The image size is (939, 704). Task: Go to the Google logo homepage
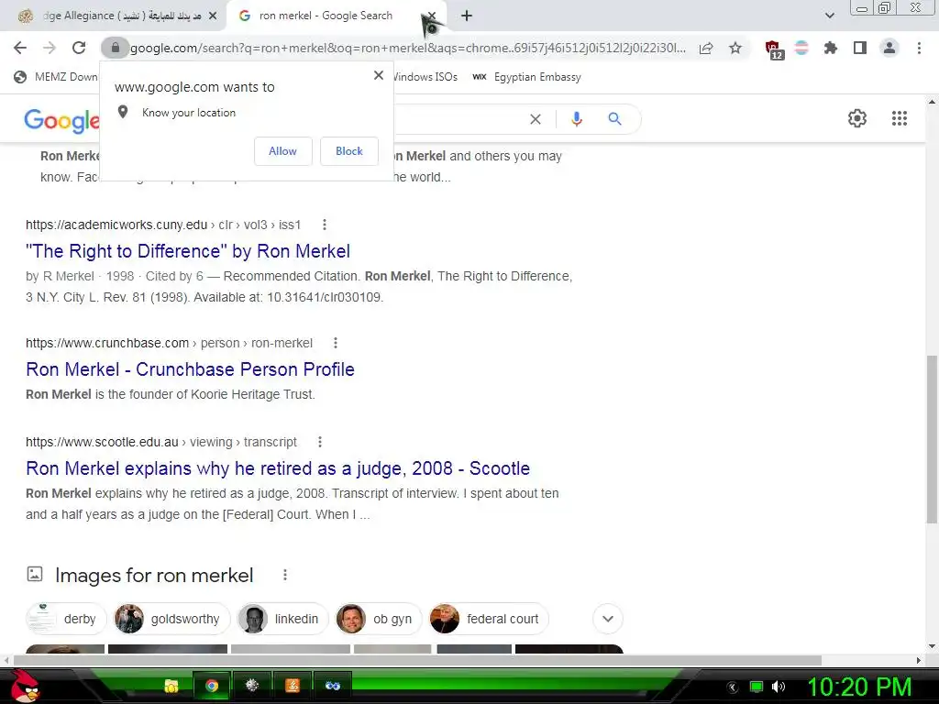pos(61,120)
